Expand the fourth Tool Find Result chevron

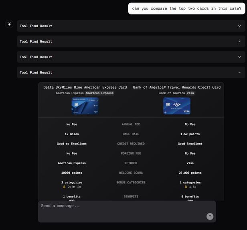[x=239, y=73]
